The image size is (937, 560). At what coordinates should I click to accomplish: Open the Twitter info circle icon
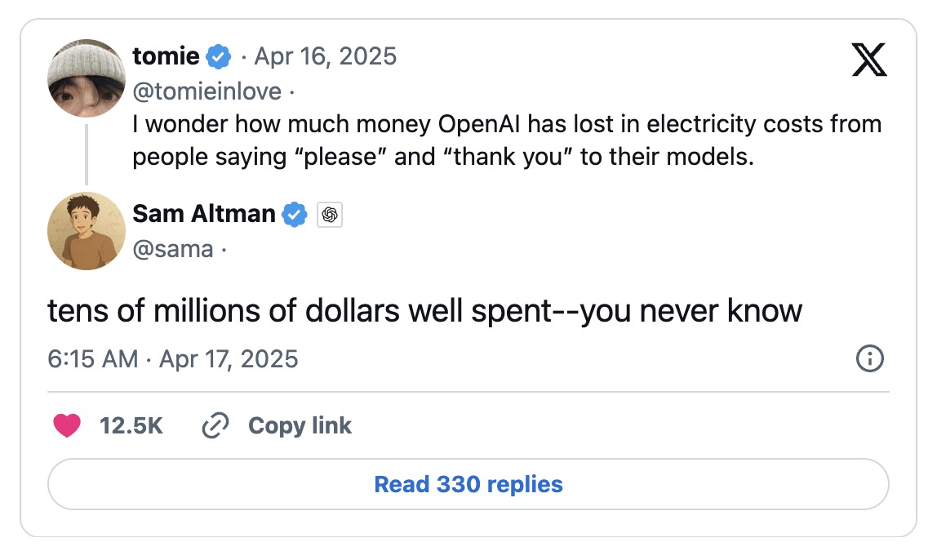[869, 358]
